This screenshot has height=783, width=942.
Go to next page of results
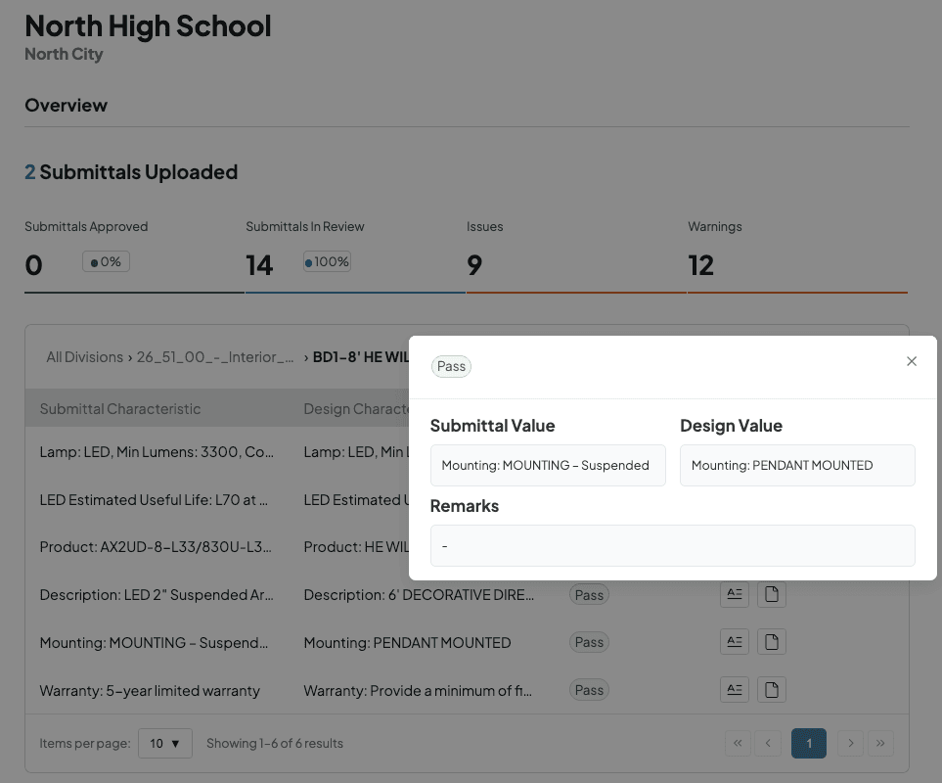click(850, 743)
